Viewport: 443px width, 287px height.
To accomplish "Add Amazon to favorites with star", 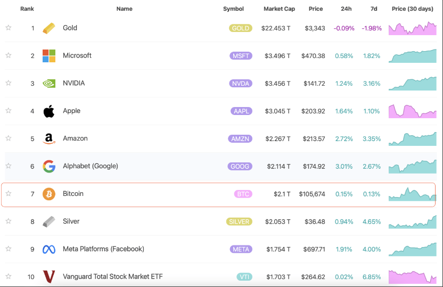I will (9, 138).
